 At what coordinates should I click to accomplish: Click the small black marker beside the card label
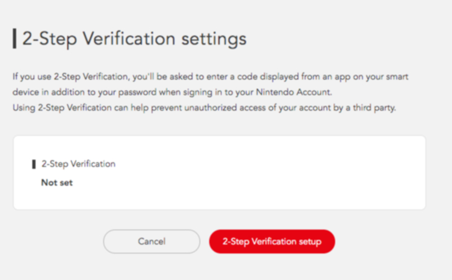click(34, 164)
